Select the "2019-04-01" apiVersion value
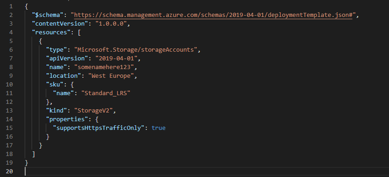The width and height of the screenshot is (389, 177). click(116, 59)
